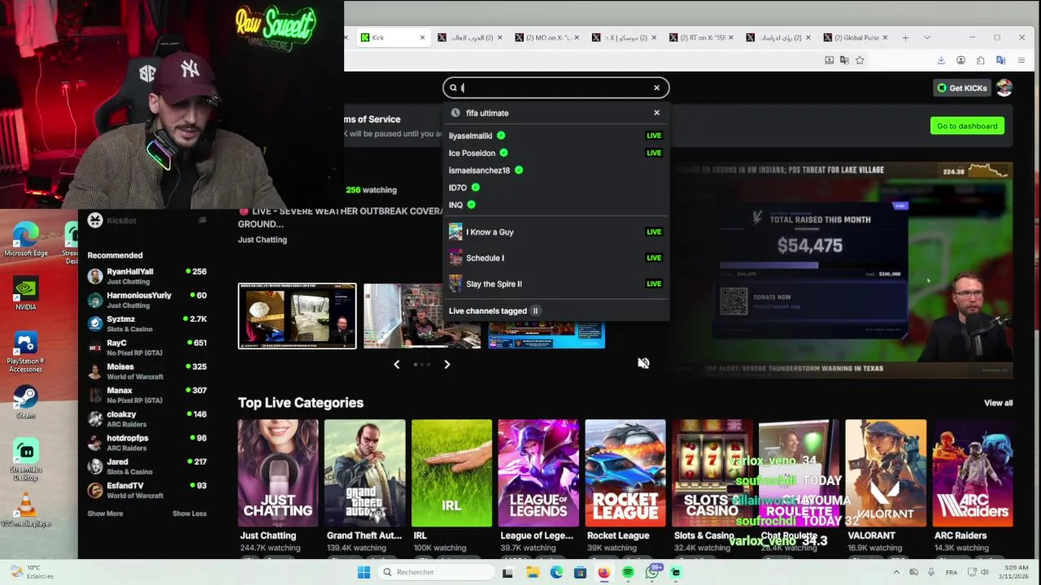The height and width of the screenshot is (585, 1041).
Task: Select the second featured stream thumbnail
Action: coord(422,316)
